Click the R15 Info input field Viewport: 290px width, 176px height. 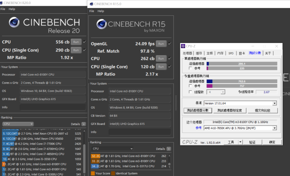140,132
